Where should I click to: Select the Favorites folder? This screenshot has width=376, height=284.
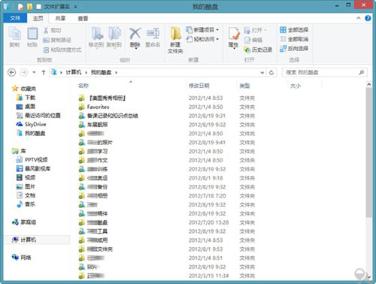point(94,107)
